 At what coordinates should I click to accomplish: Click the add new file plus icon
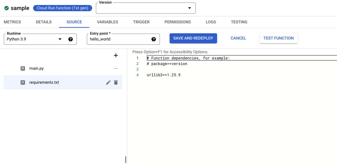coord(116,55)
